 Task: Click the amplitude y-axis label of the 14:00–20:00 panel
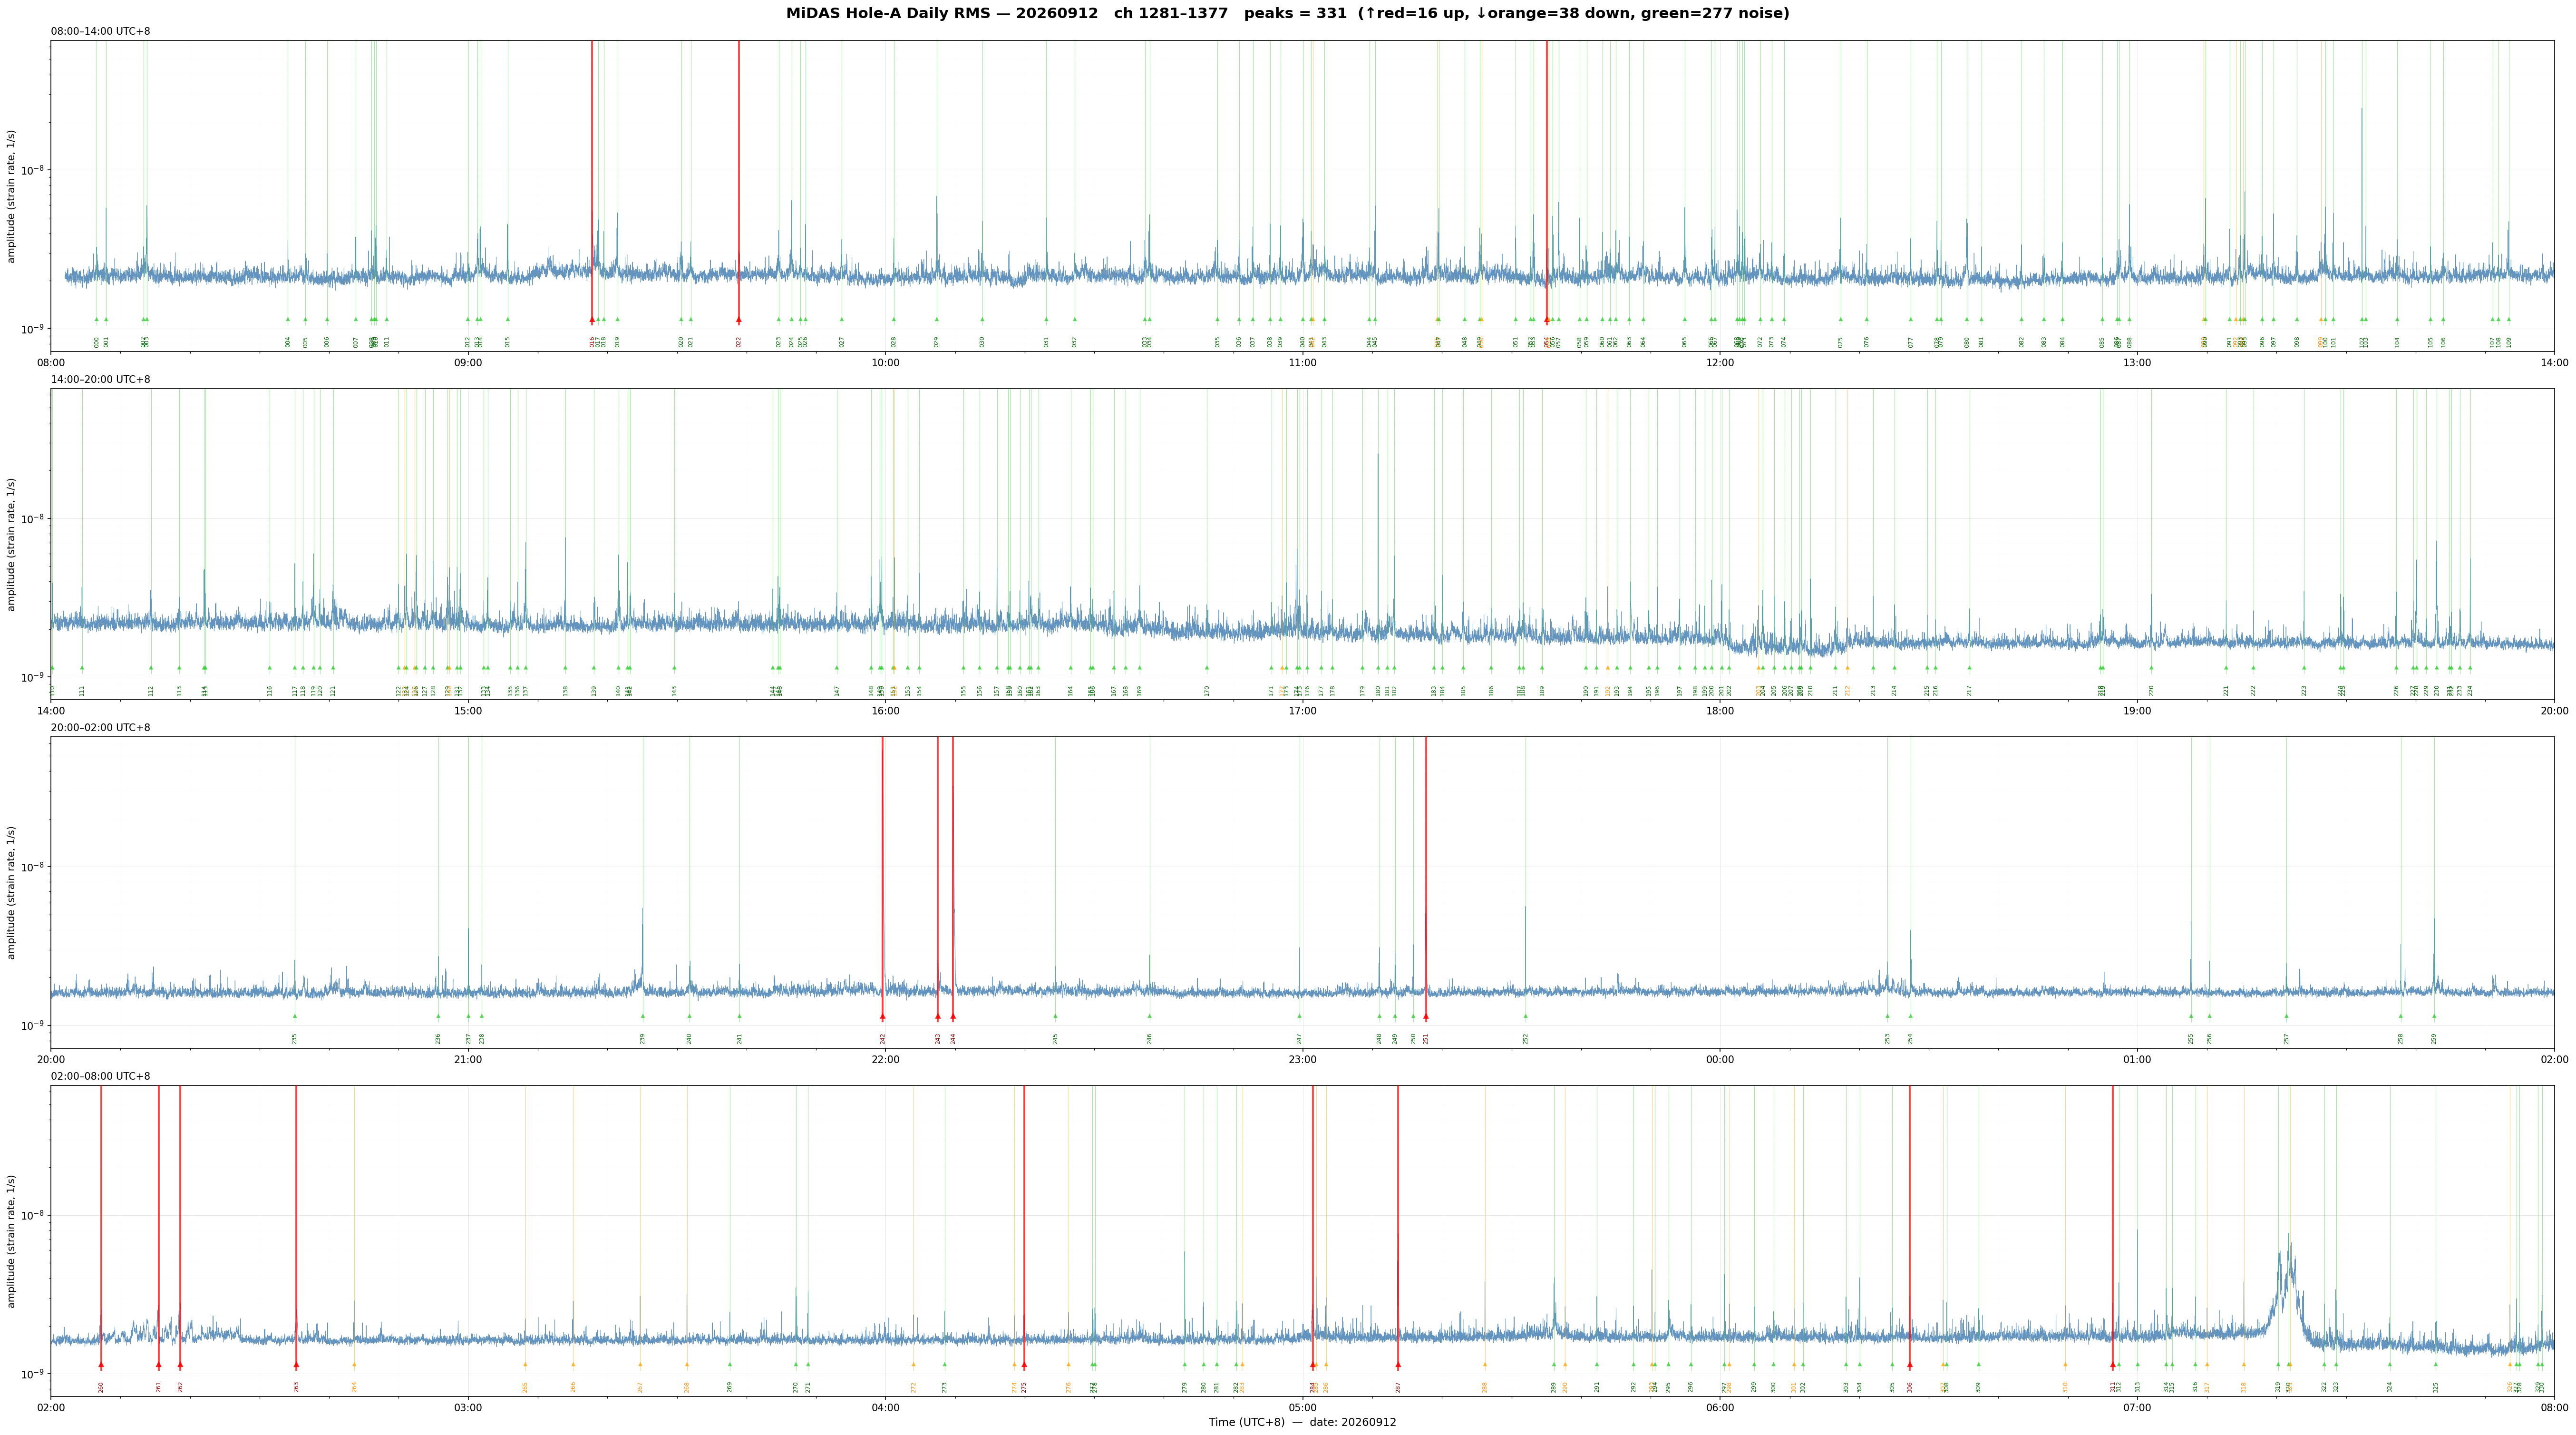pos(12,544)
